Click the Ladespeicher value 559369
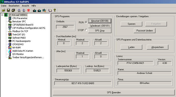Screen dimensions: 176x97 click(x=68, y=70)
